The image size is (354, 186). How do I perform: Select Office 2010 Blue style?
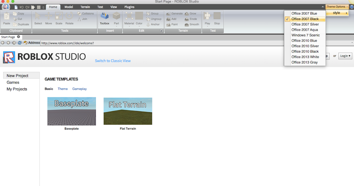[x=305, y=41]
